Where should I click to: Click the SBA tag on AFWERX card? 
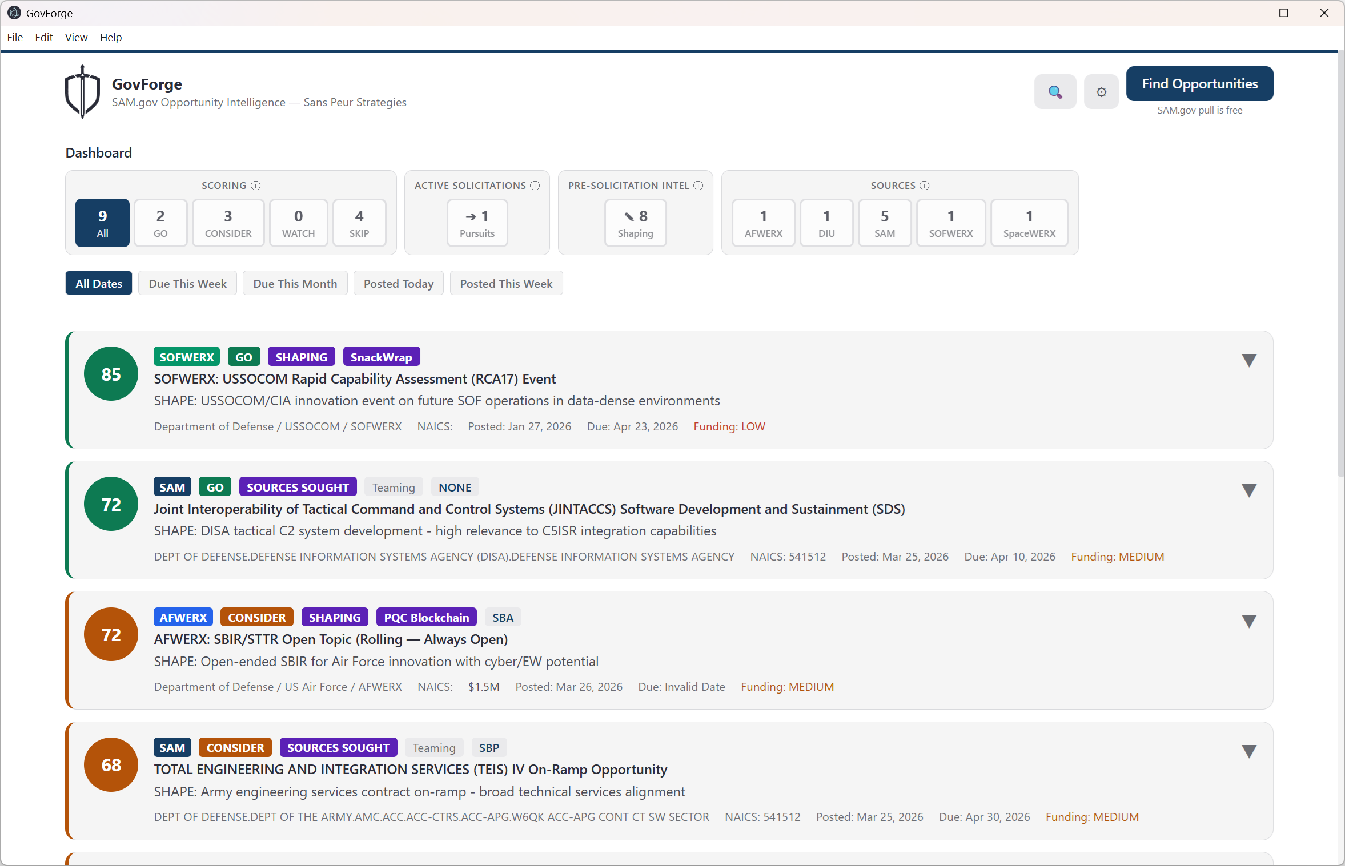503,617
